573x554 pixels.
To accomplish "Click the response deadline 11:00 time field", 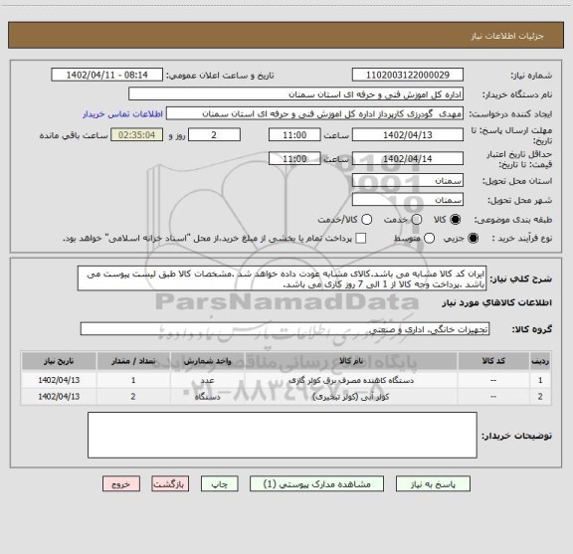I will click(x=294, y=135).
